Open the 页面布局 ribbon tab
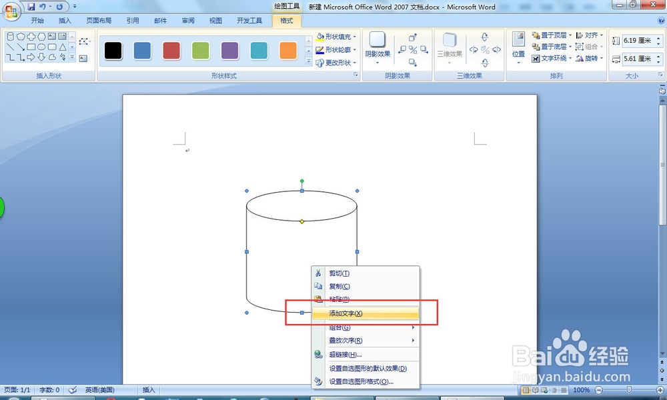The width and height of the screenshot is (667, 400). pyautogui.click(x=99, y=21)
